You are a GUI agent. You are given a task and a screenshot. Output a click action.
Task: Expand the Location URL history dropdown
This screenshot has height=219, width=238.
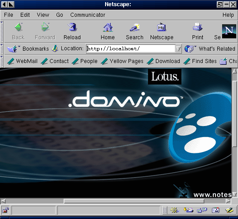pyautogui.click(x=178, y=49)
